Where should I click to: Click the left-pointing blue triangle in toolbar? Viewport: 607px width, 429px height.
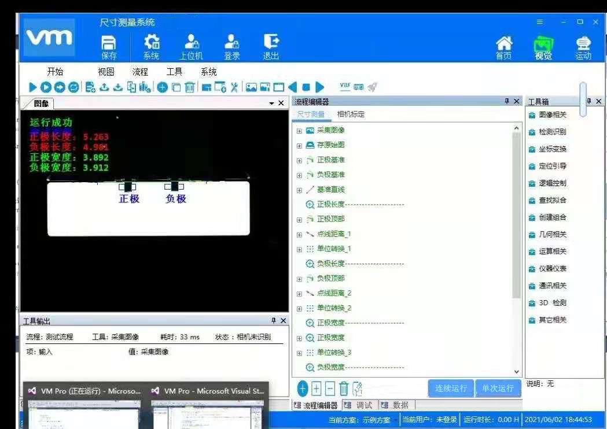tap(293, 87)
